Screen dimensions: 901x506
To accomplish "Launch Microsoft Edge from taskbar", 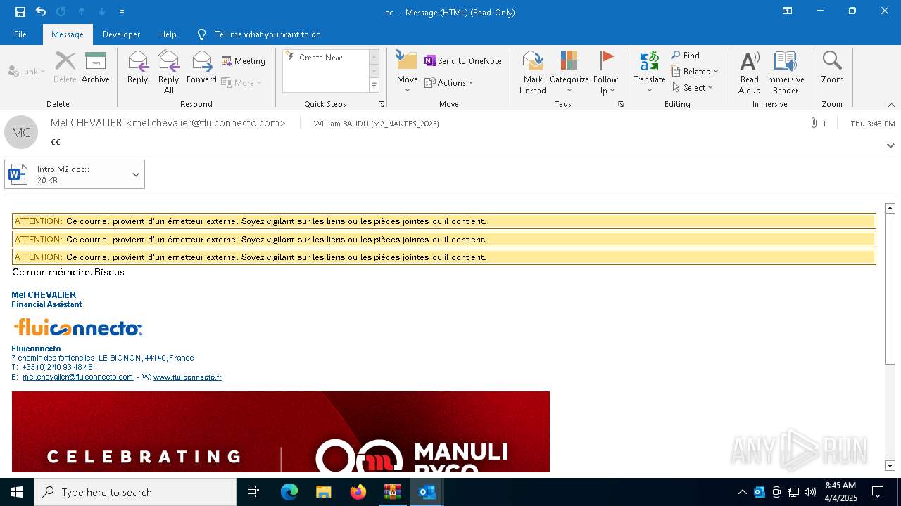I will tap(289, 492).
